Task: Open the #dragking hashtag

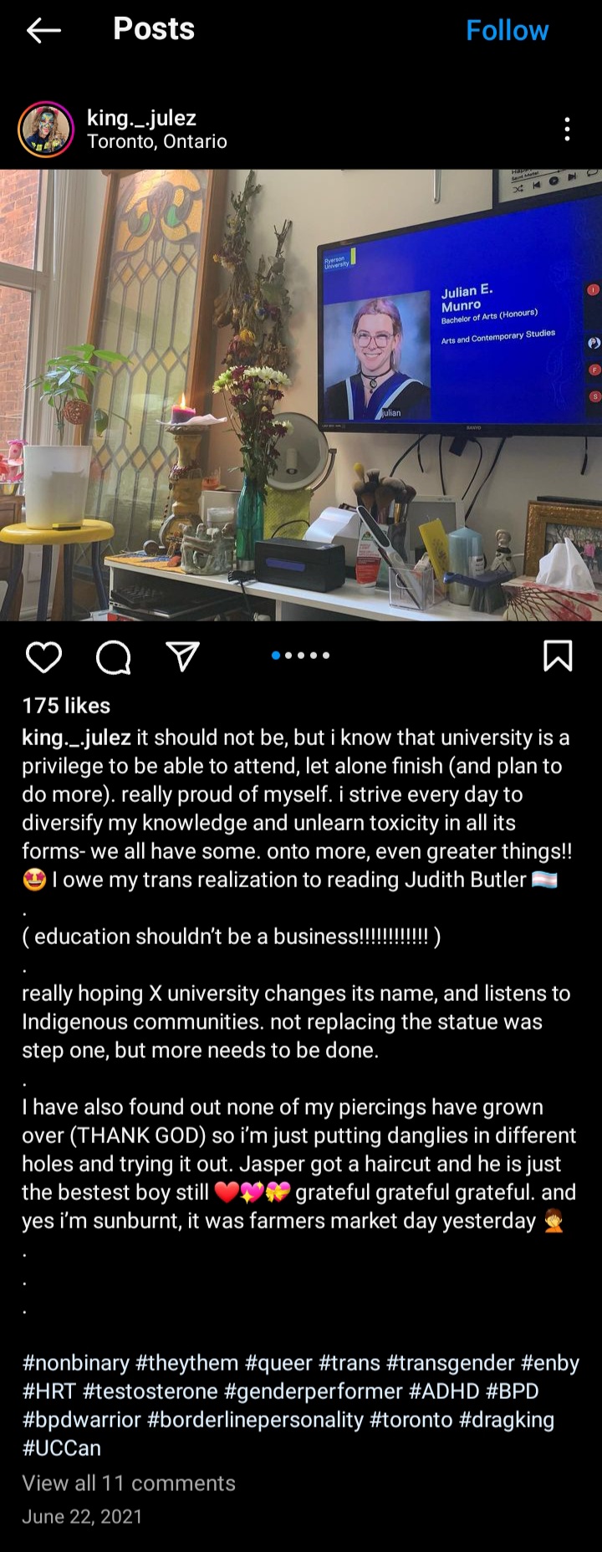Action: click(507, 1420)
